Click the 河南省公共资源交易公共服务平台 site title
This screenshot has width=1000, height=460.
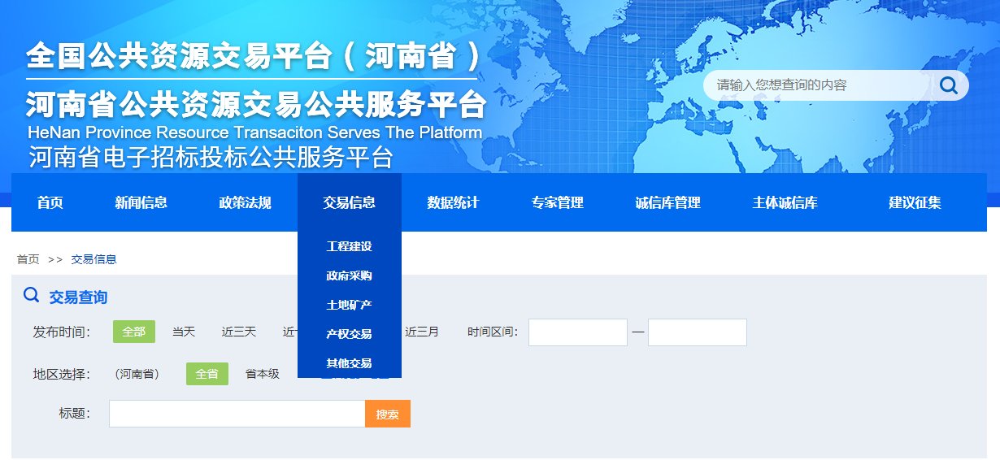pyautogui.click(x=256, y=104)
